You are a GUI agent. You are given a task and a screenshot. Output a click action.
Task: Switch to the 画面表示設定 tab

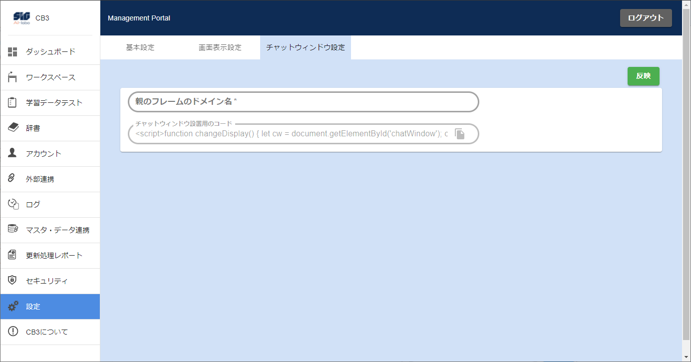pyautogui.click(x=220, y=47)
